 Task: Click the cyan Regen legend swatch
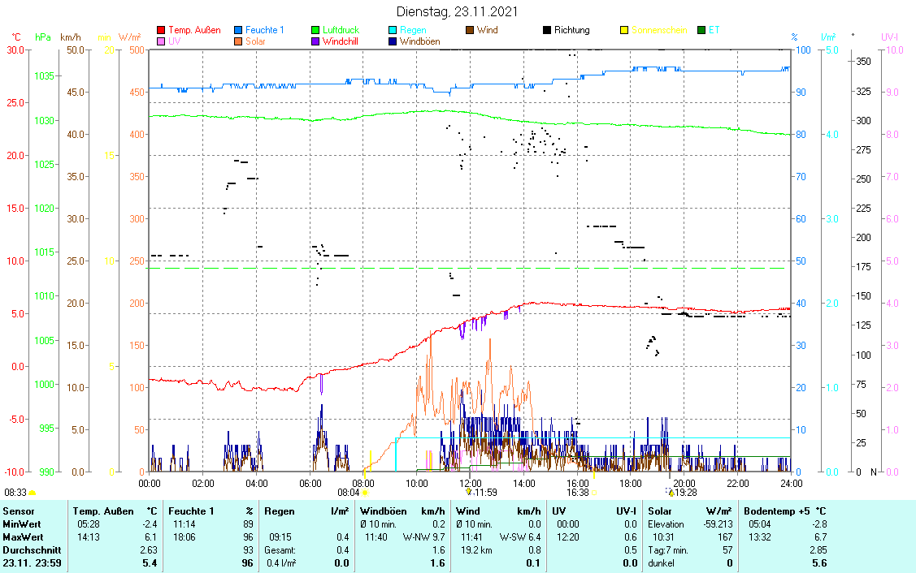(x=393, y=31)
